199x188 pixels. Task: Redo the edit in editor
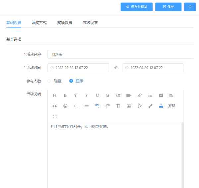[x=108, y=106]
